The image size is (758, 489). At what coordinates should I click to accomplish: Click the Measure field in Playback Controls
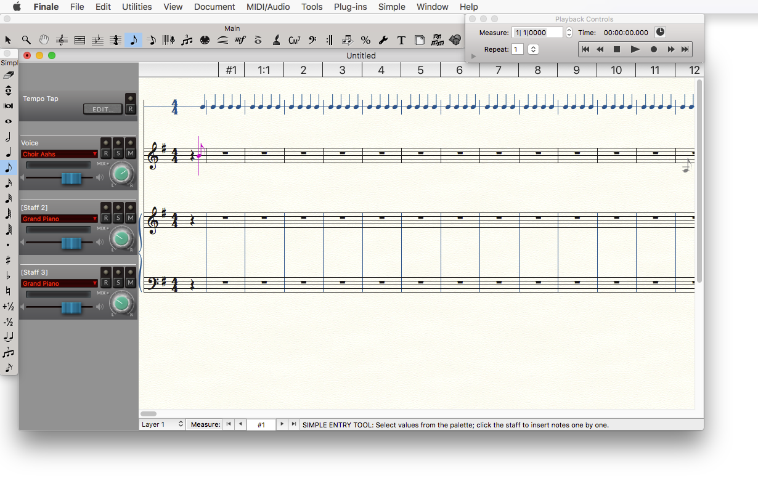[537, 33]
